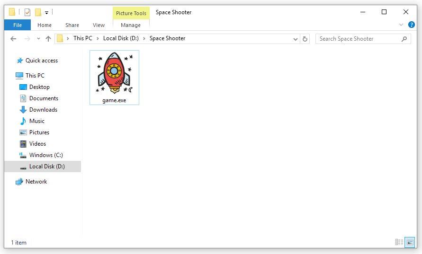Click the 1 item status bar text

click(x=19, y=243)
